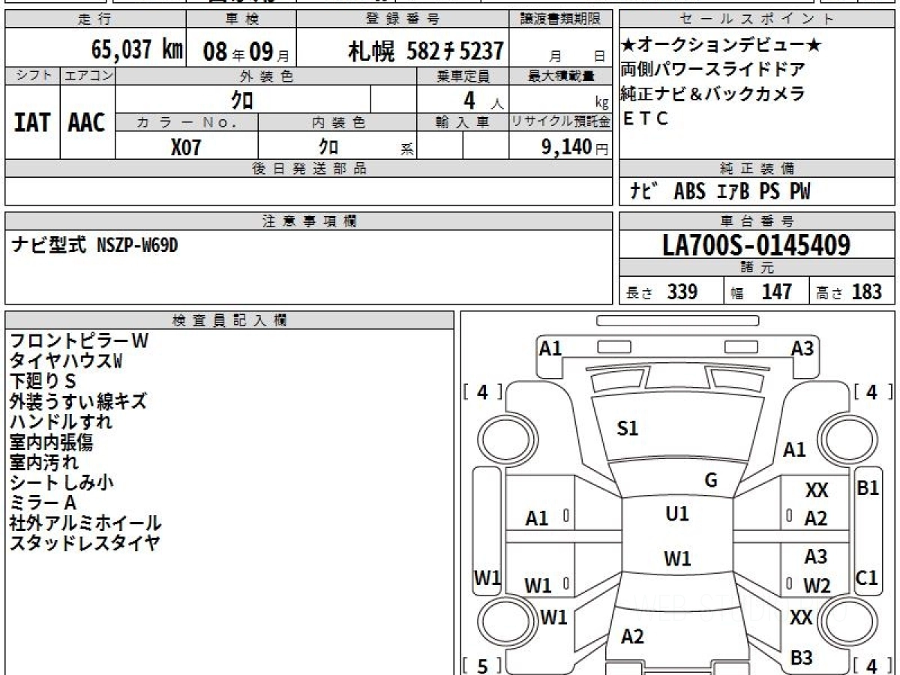Select the B3 damage mark
Viewport: 900px width, 675px height.
coord(802,658)
